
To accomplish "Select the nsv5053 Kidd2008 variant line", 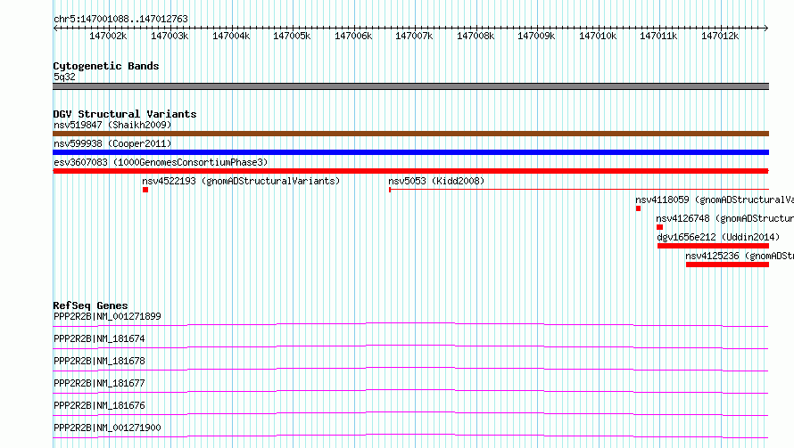I will coord(579,190).
